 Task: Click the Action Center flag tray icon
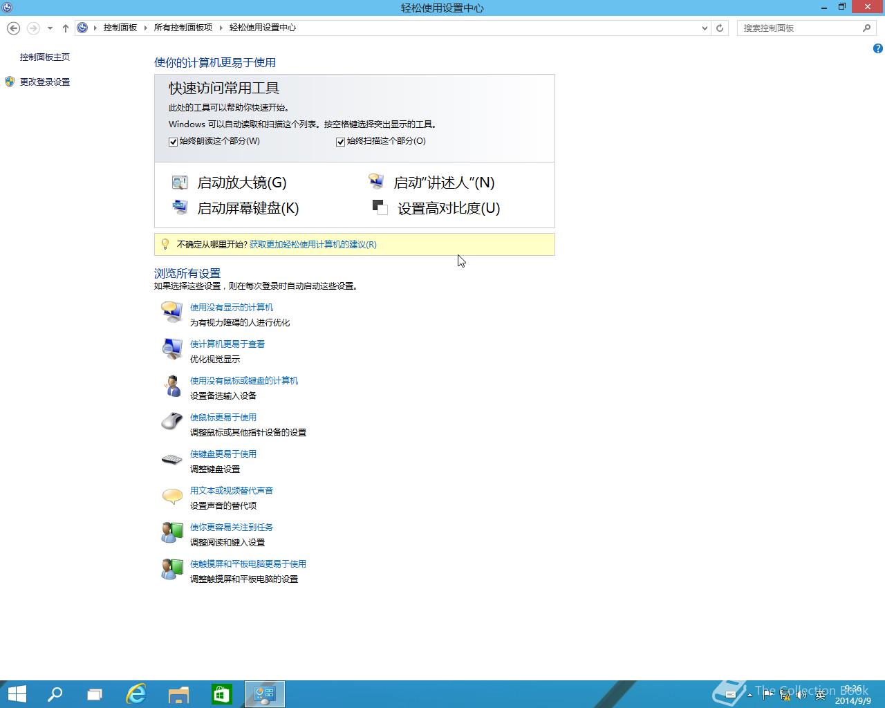pyautogui.click(x=768, y=695)
